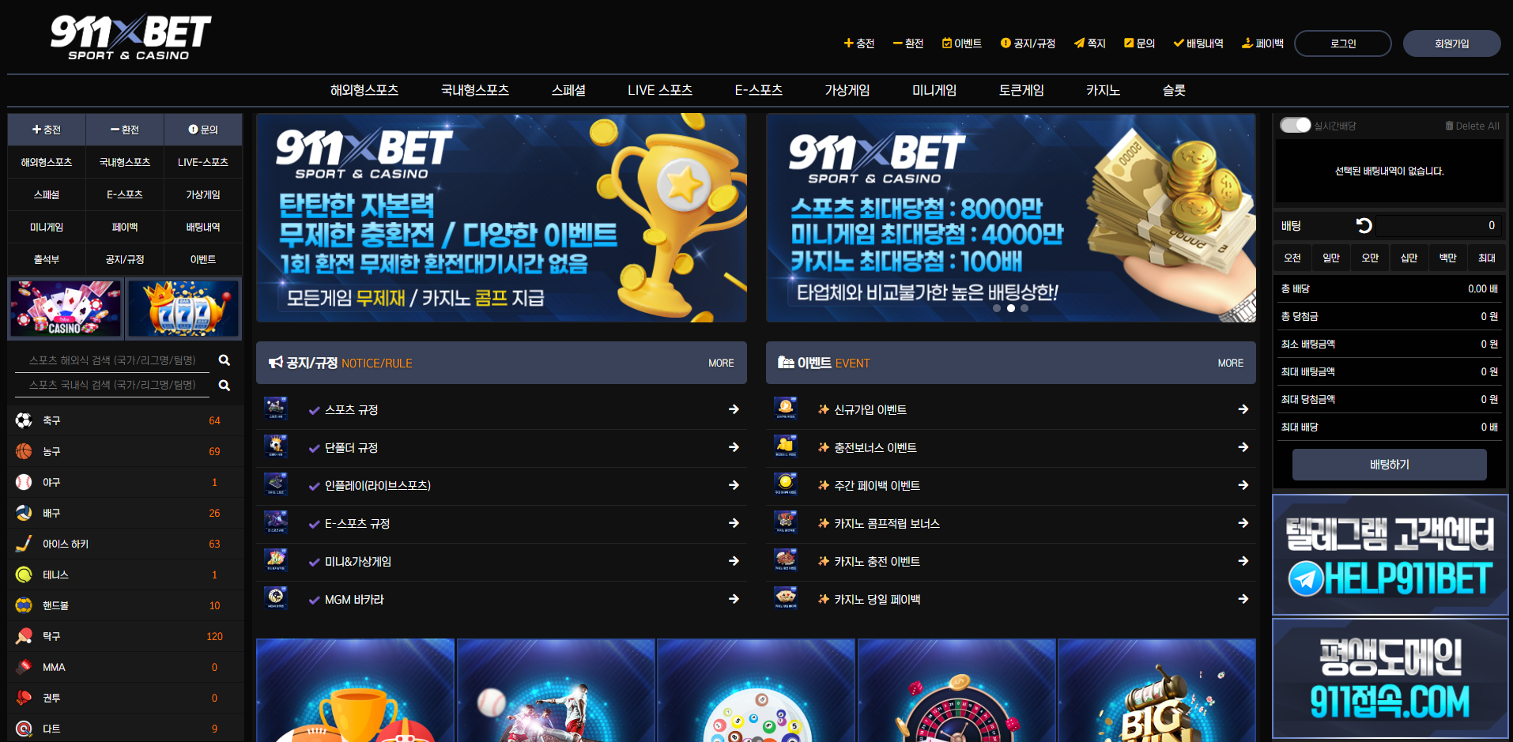Click the domestic sports search magnifier icon
The height and width of the screenshot is (742, 1513).
[224, 386]
